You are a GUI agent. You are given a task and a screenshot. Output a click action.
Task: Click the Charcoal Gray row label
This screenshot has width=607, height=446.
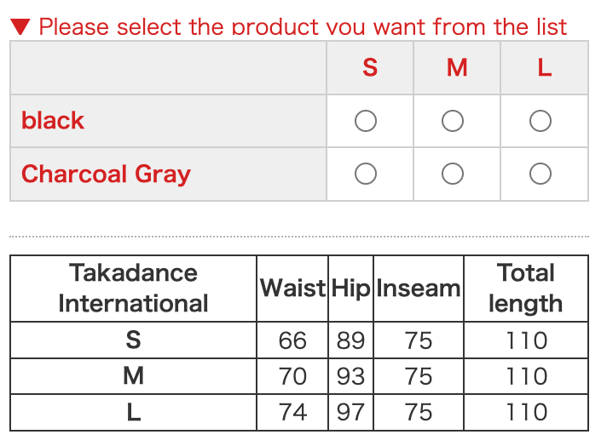click(x=106, y=174)
